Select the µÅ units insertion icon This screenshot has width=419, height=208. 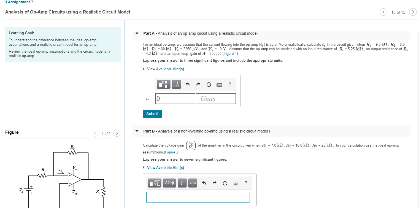coord(177,84)
